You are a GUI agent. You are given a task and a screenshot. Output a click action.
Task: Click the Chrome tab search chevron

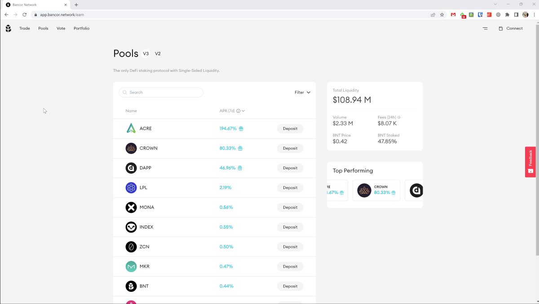[x=495, y=4]
